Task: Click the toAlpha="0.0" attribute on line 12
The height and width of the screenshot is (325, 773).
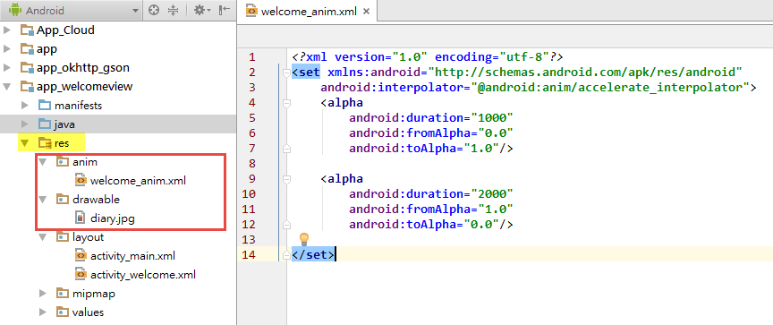Action: [x=424, y=225]
